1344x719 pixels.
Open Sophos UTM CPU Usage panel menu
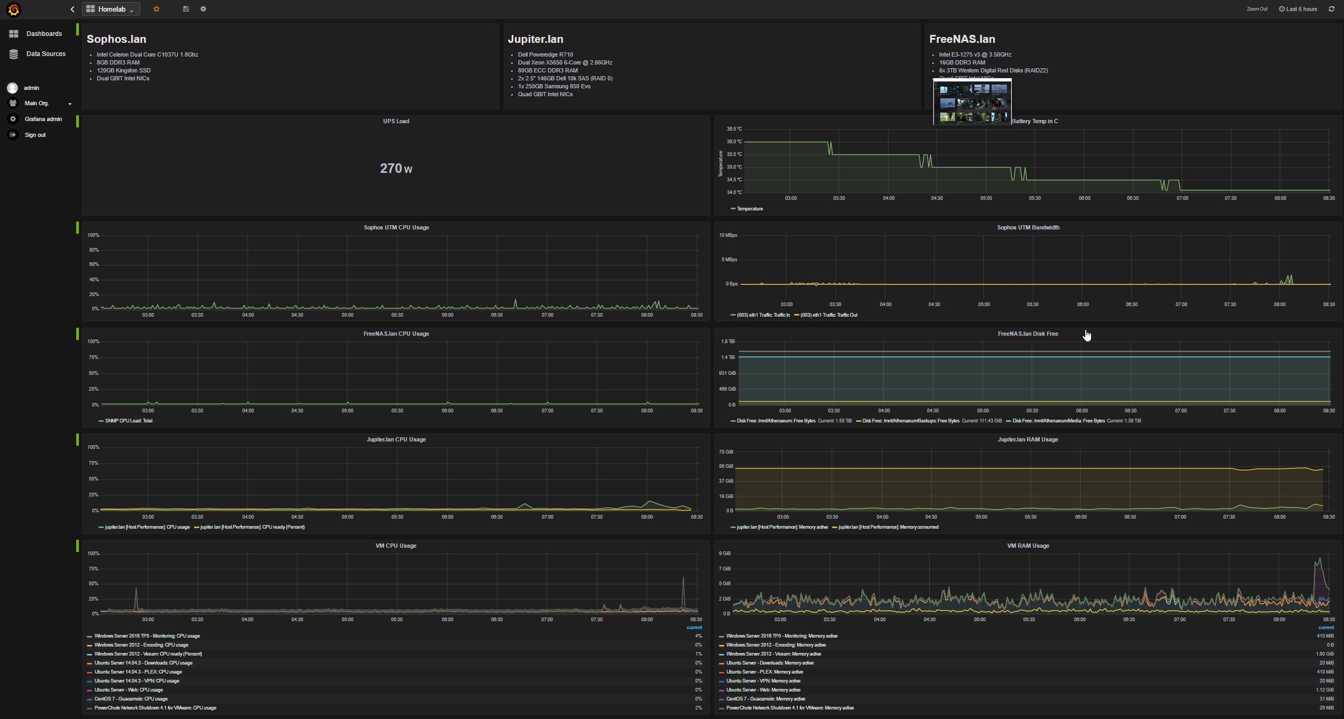pos(396,227)
